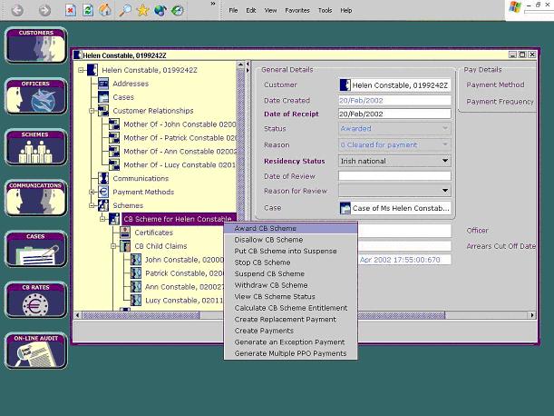Click the browser Refresh icon
The width and height of the screenshot is (554, 416).
pos(88,10)
